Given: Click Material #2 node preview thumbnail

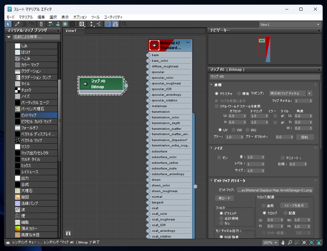Looking at the screenshot, I should click(155, 45).
